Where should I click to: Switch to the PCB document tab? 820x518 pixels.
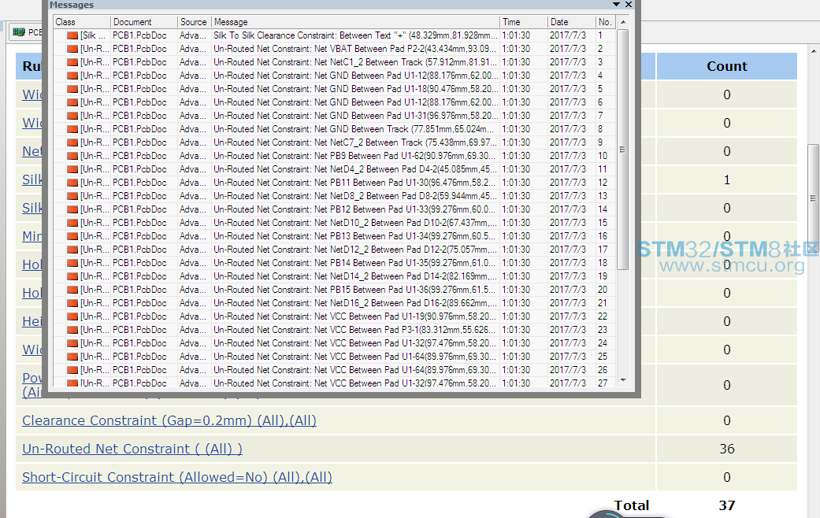(28, 32)
